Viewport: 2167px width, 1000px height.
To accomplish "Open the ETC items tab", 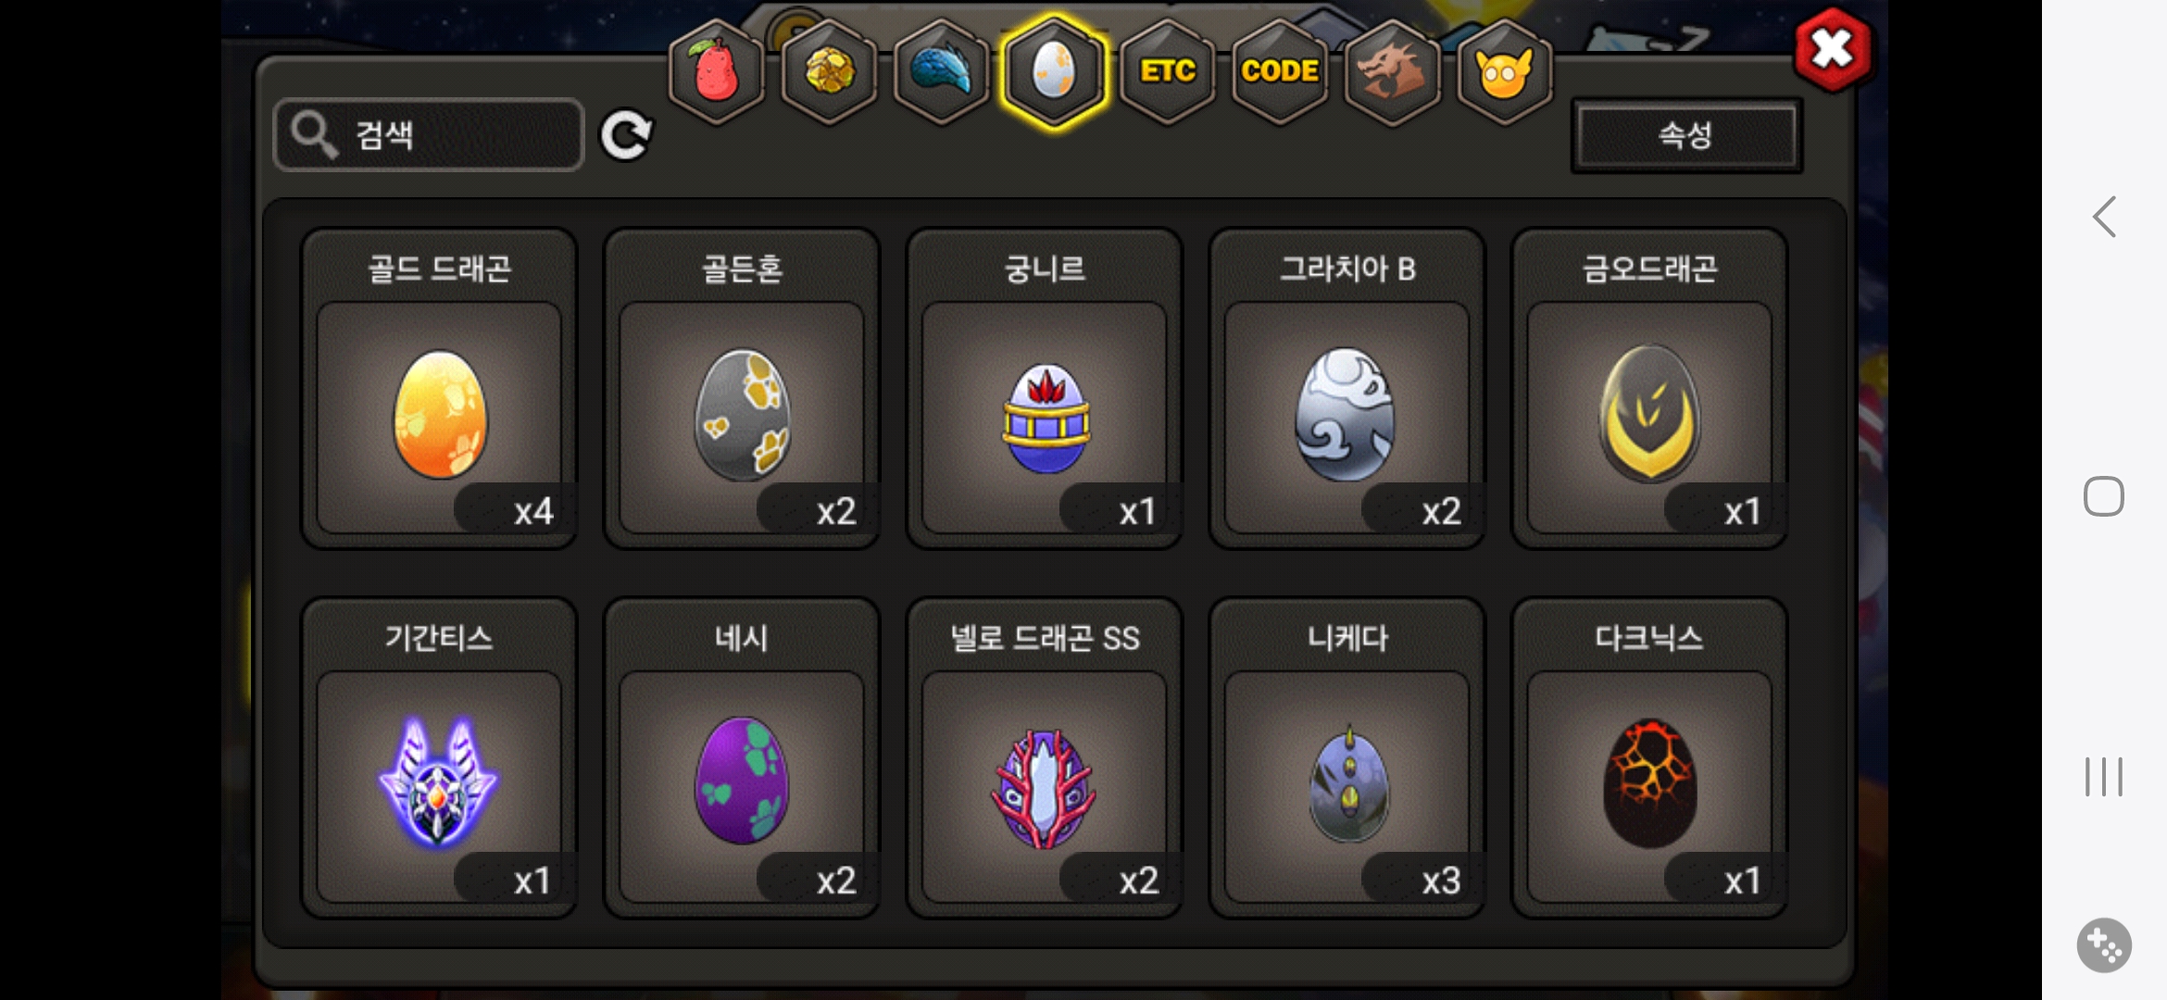I will (1167, 72).
